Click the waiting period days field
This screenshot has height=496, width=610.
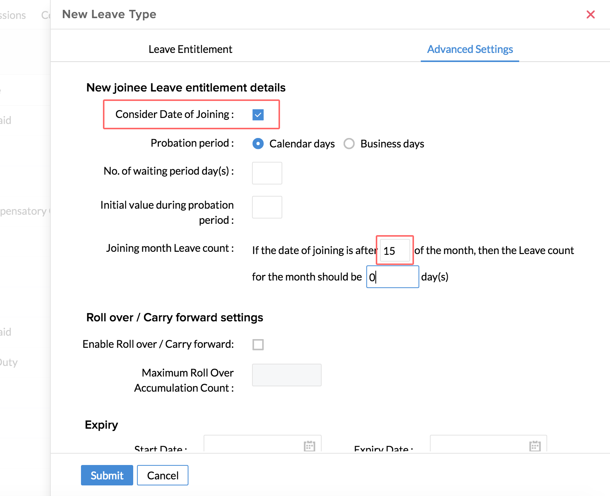coord(267,173)
